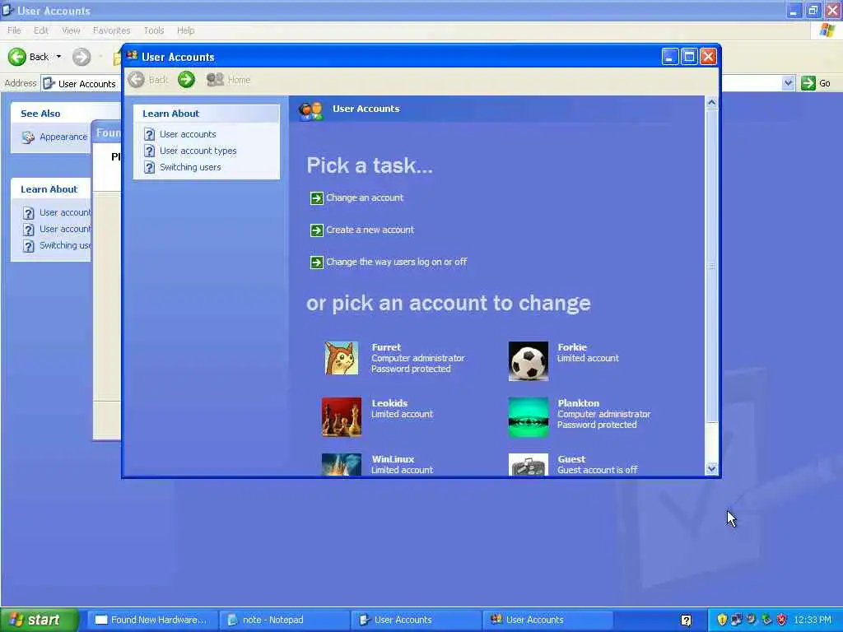Open the User account types help link
Screen dimensions: 843x632
198,151
